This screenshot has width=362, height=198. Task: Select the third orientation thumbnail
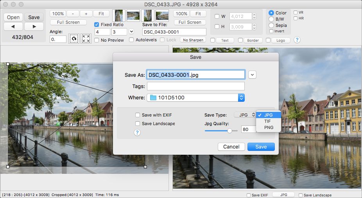[x=148, y=16]
